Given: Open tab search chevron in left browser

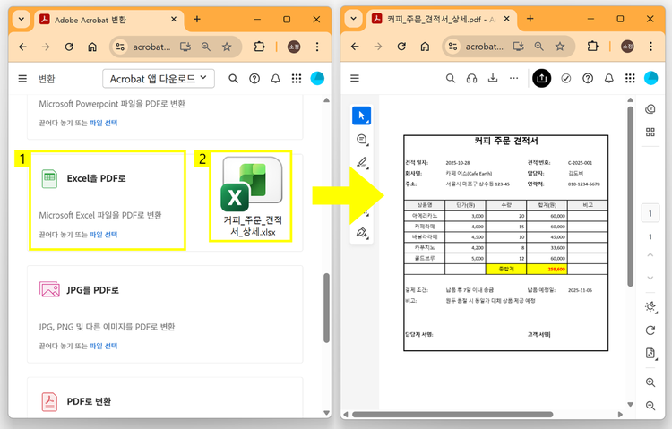Looking at the screenshot, I should (x=21, y=20).
